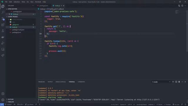Image resolution: width=188 pixels, height=106 pixels.
Task: Open the View menu
Action: click(x=23, y=2)
